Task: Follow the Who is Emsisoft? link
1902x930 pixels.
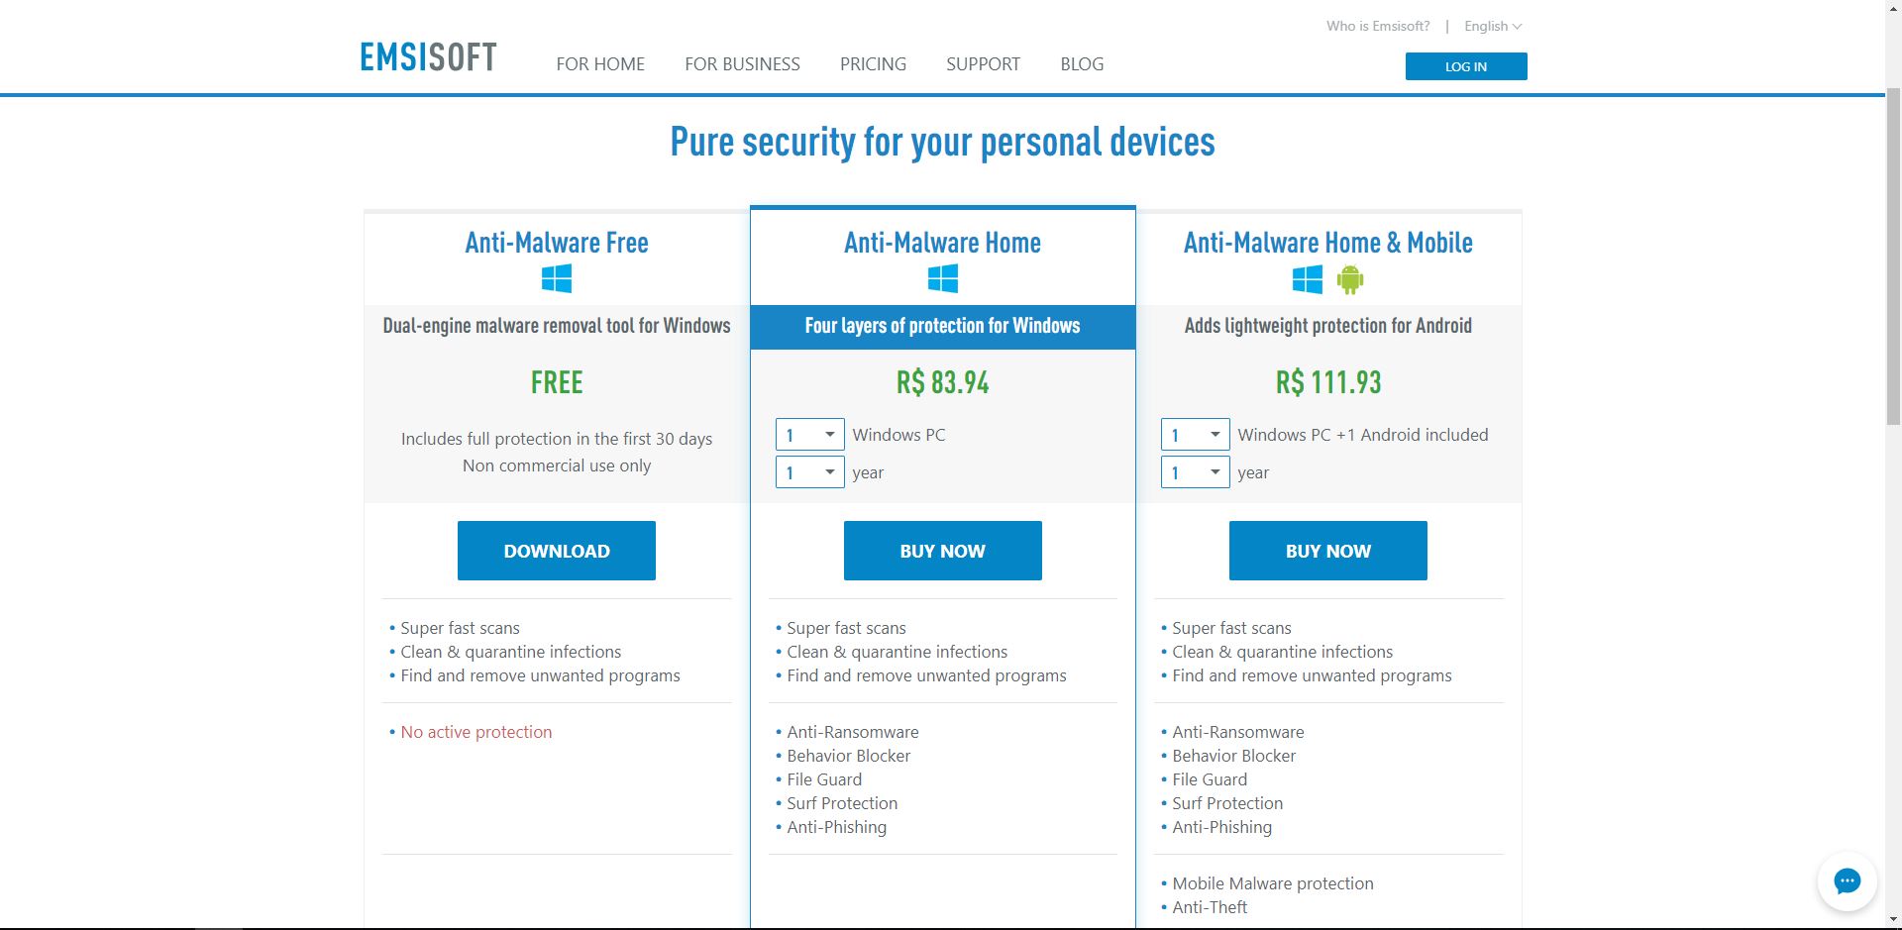Action: (x=1378, y=27)
